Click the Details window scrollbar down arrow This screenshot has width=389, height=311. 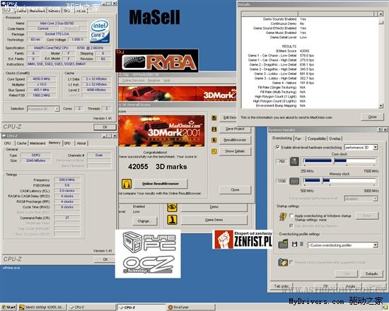381,106
